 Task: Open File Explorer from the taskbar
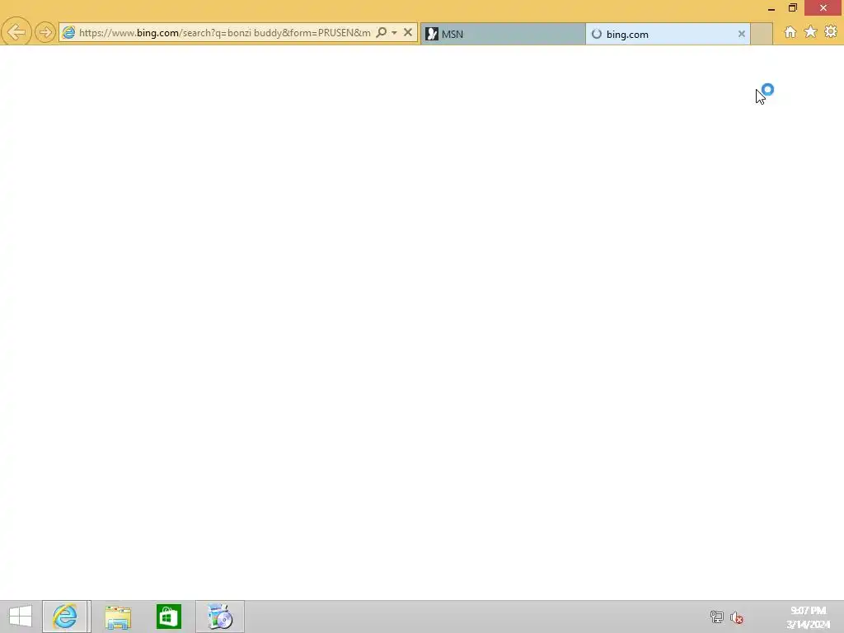pos(118,617)
